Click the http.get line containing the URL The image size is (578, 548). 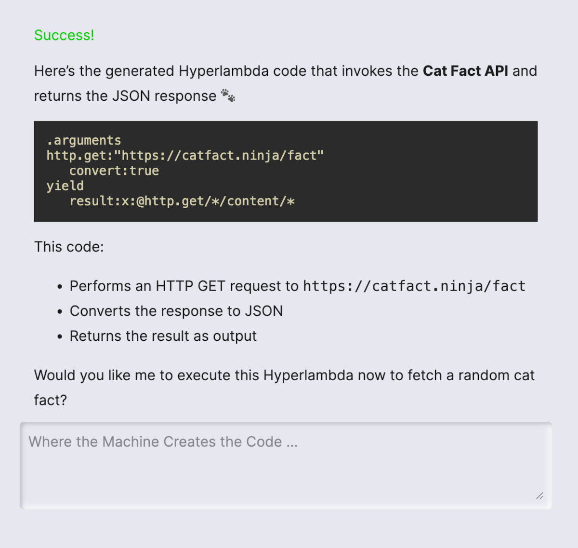click(185, 155)
